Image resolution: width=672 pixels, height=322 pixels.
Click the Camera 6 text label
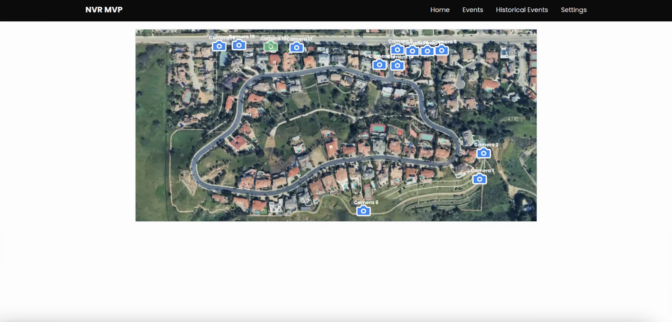point(366,202)
